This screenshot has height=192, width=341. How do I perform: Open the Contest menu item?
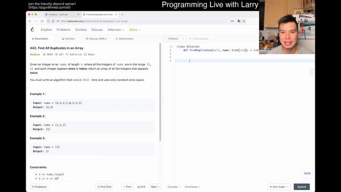(80, 30)
